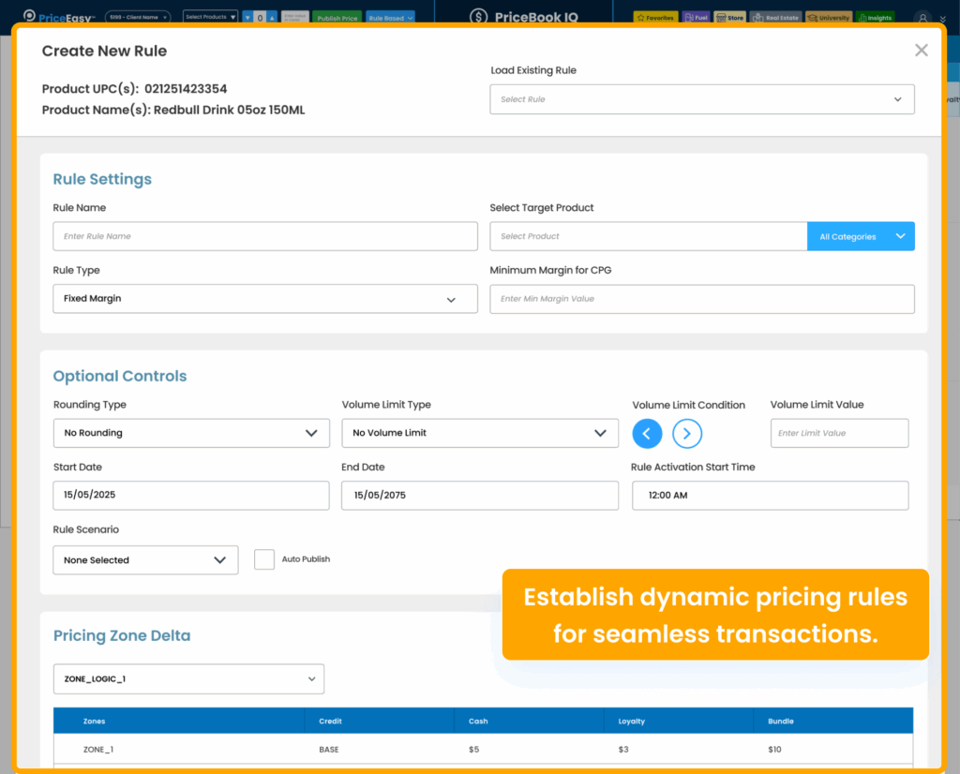This screenshot has width=960, height=774.
Task: Open the Rule Type Fixed Margin dropdown
Action: click(264, 299)
